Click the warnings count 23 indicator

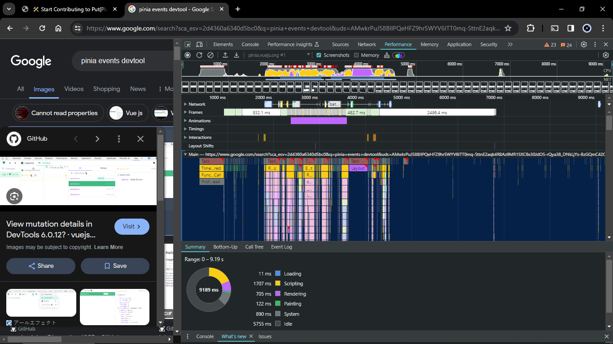click(550, 45)
